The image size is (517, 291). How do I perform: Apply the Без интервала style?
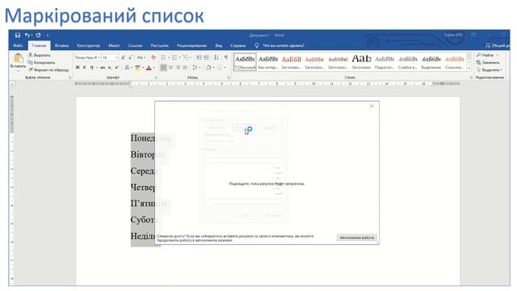pos(268,61)
